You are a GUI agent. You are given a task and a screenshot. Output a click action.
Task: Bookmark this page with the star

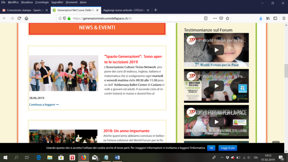[x=228, y=19]
